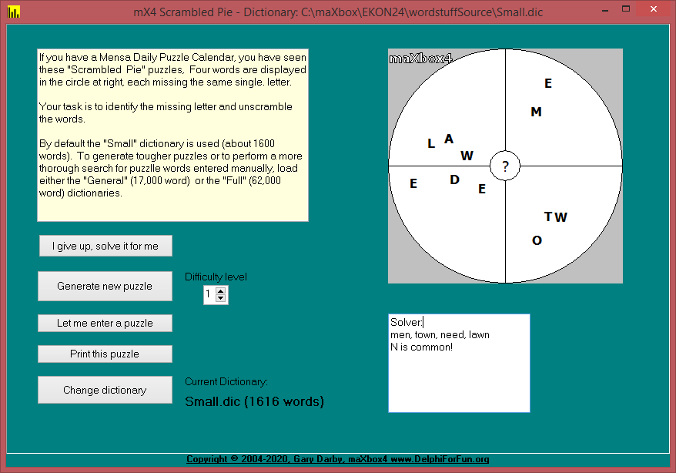This screenshot has height=473, width=676.
Task: Click the Difficulty level number field
Action: (209, 294)
